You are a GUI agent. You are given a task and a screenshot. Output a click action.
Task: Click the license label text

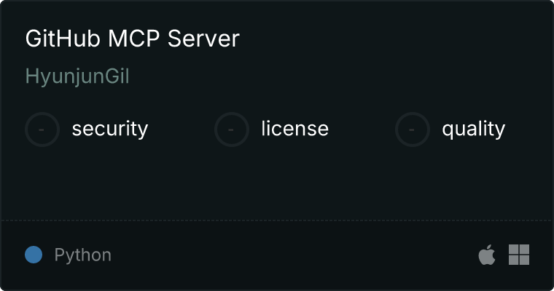pyautogui.click(x=295, y=128)
